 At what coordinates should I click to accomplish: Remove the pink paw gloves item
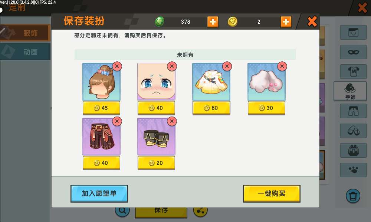tap(282, 66)
